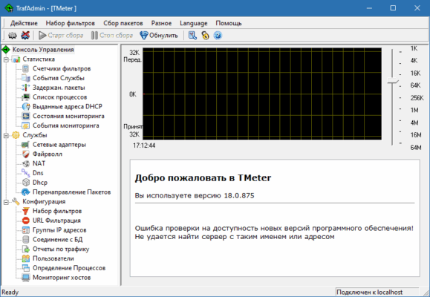Click the URL Фильтрация stop icon
The height and width of the screenshot is (297, 430).
click(26, 221)
